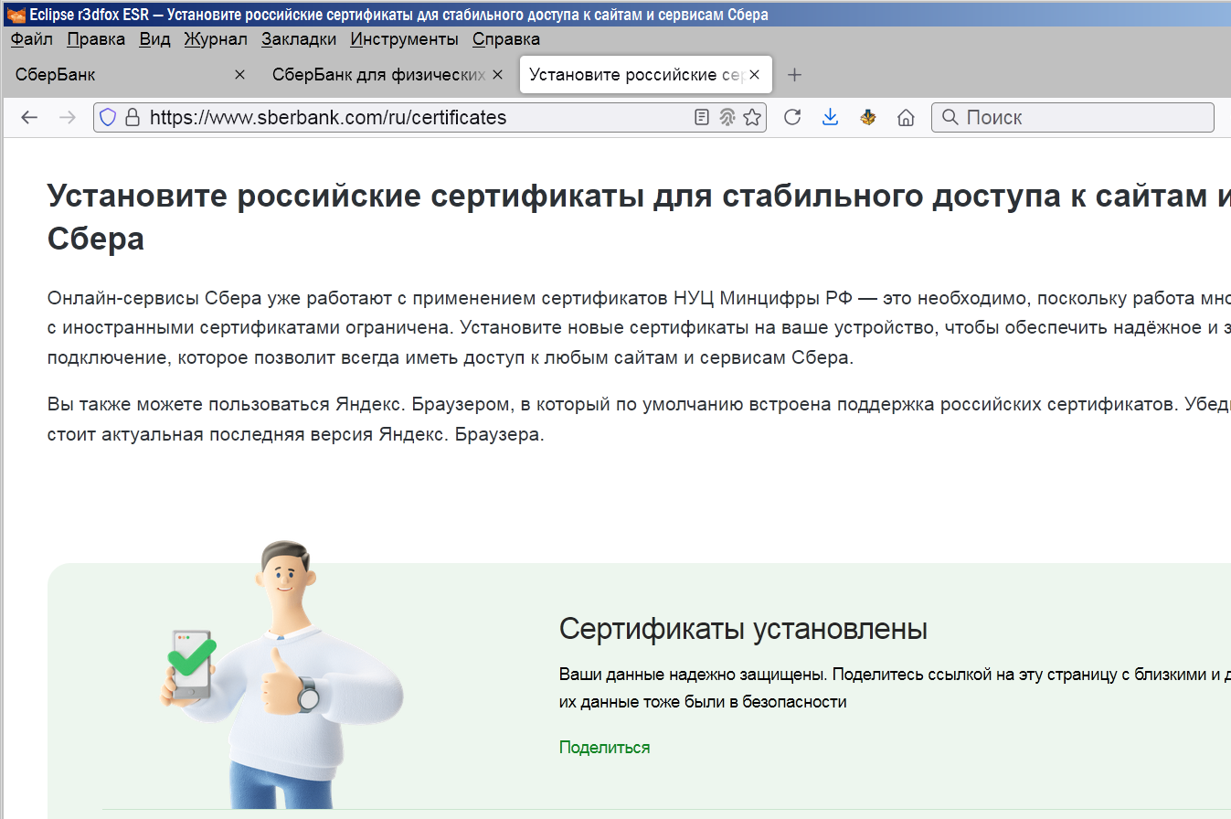The width and height of the screenshot is (1231, 819).
Task: Bookmark this page with the star
Action: coord(751,117)
